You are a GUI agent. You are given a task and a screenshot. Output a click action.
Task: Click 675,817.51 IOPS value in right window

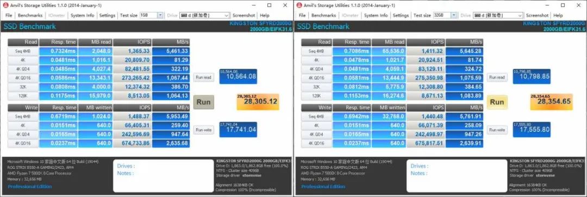click(426, 143)
